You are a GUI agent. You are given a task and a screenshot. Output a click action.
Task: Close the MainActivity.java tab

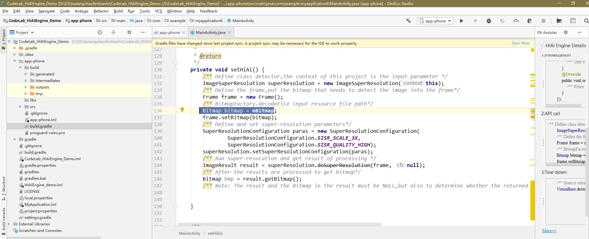pos(229,32)
